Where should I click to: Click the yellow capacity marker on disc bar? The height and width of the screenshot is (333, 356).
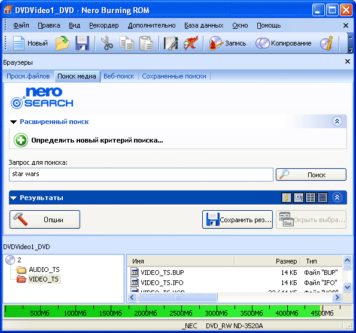tap(322, 311)
